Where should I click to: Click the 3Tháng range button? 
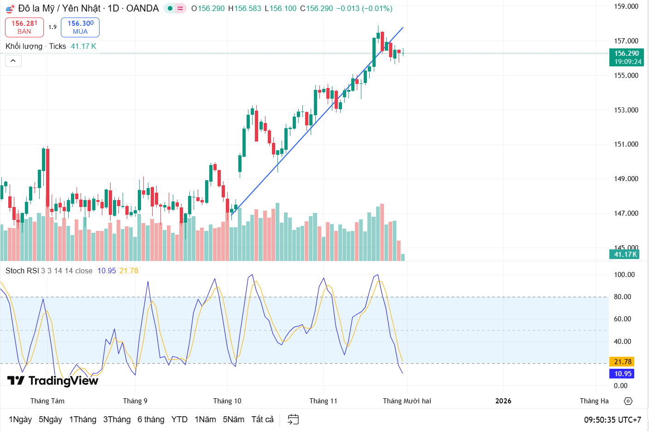click(x=117, y=419)
